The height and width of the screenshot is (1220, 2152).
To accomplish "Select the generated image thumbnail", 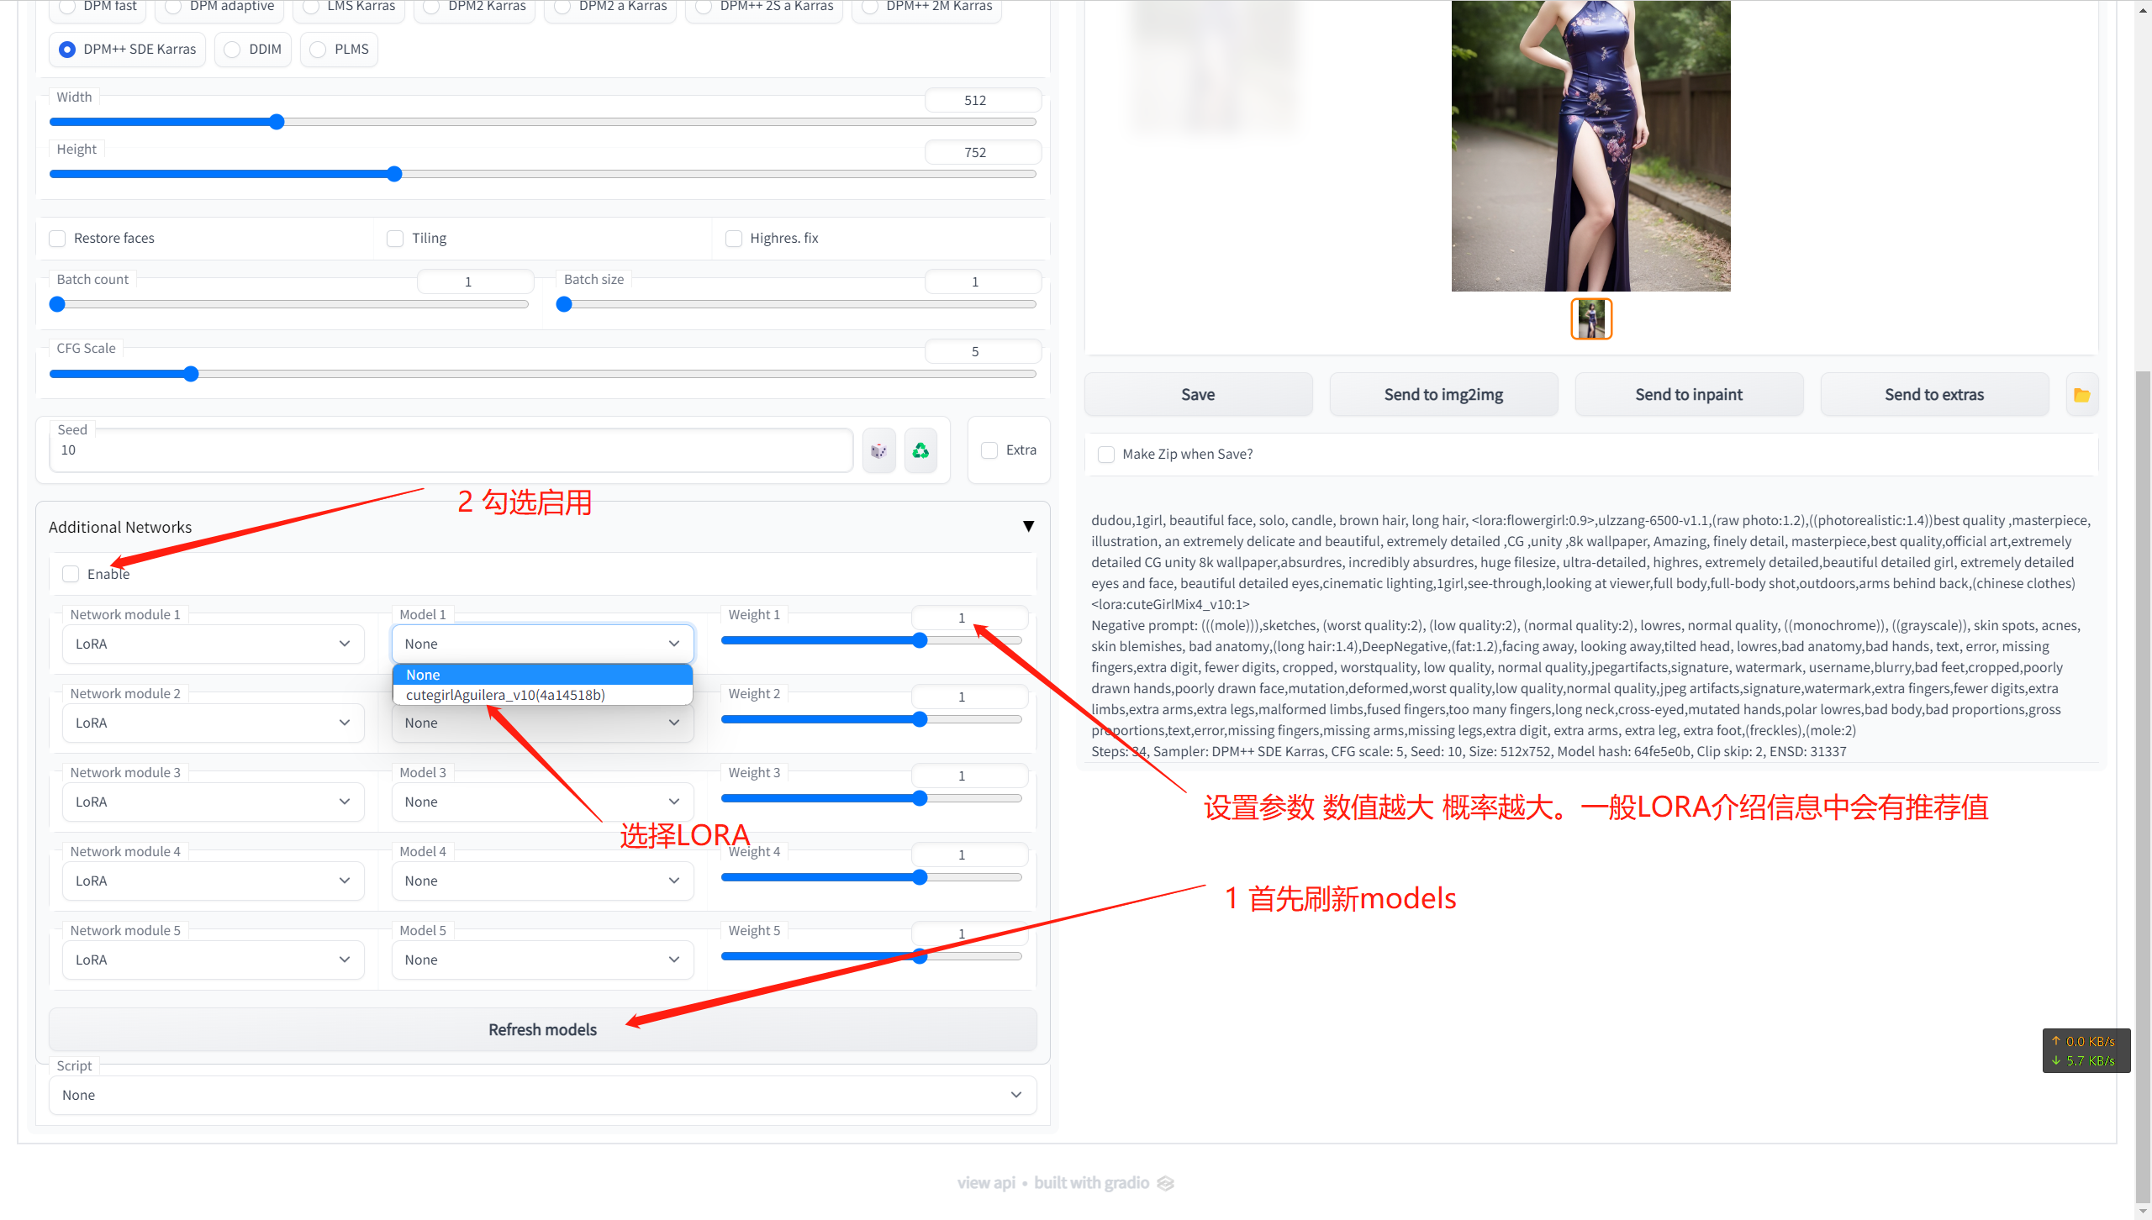I will pyautogui.click(x=1590, y=319).
